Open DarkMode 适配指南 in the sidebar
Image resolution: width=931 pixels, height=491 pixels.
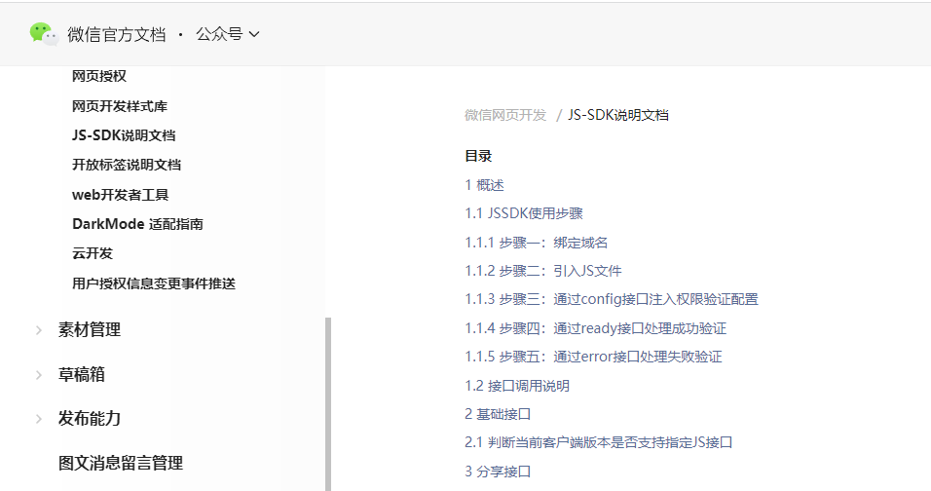(x=137, y=224)
